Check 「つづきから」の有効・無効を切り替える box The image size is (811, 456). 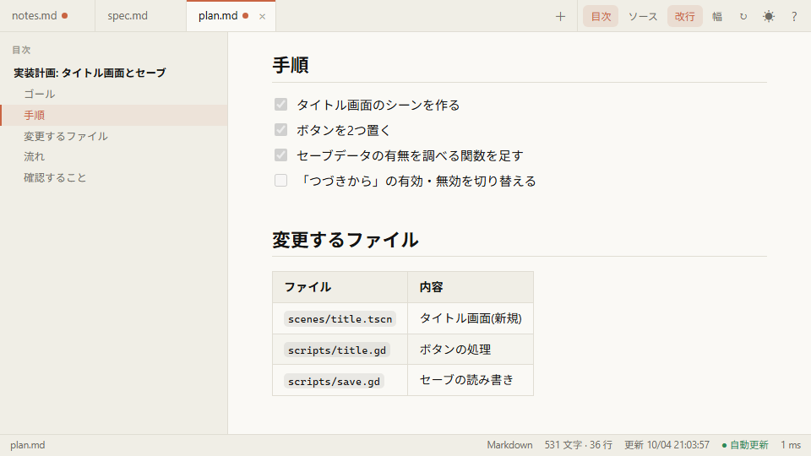pyautogui.click(x=280, y=180)
